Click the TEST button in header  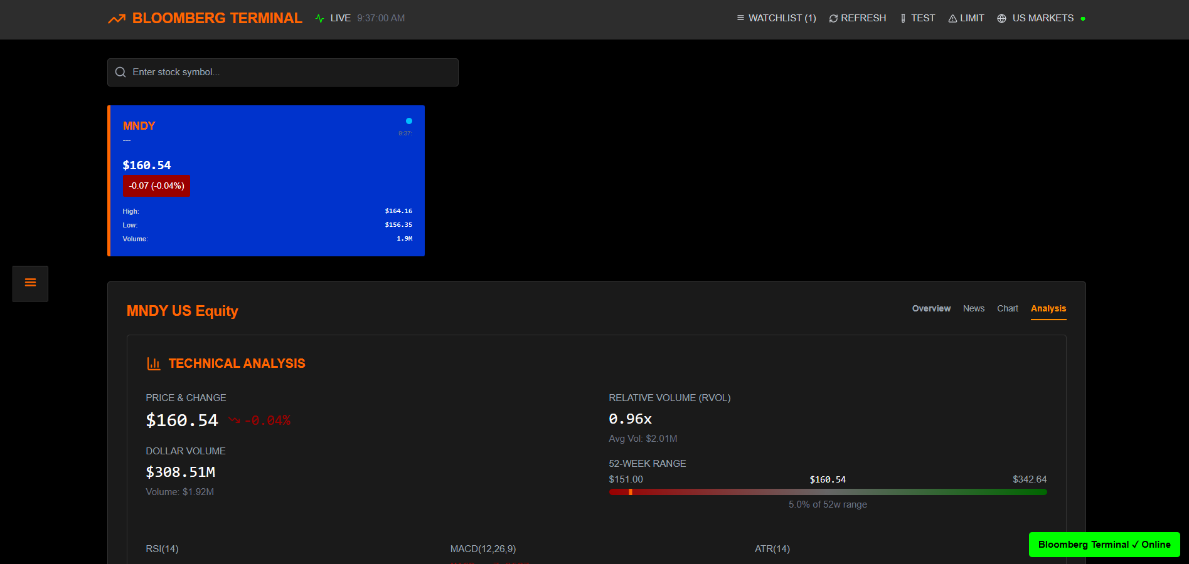917,18
